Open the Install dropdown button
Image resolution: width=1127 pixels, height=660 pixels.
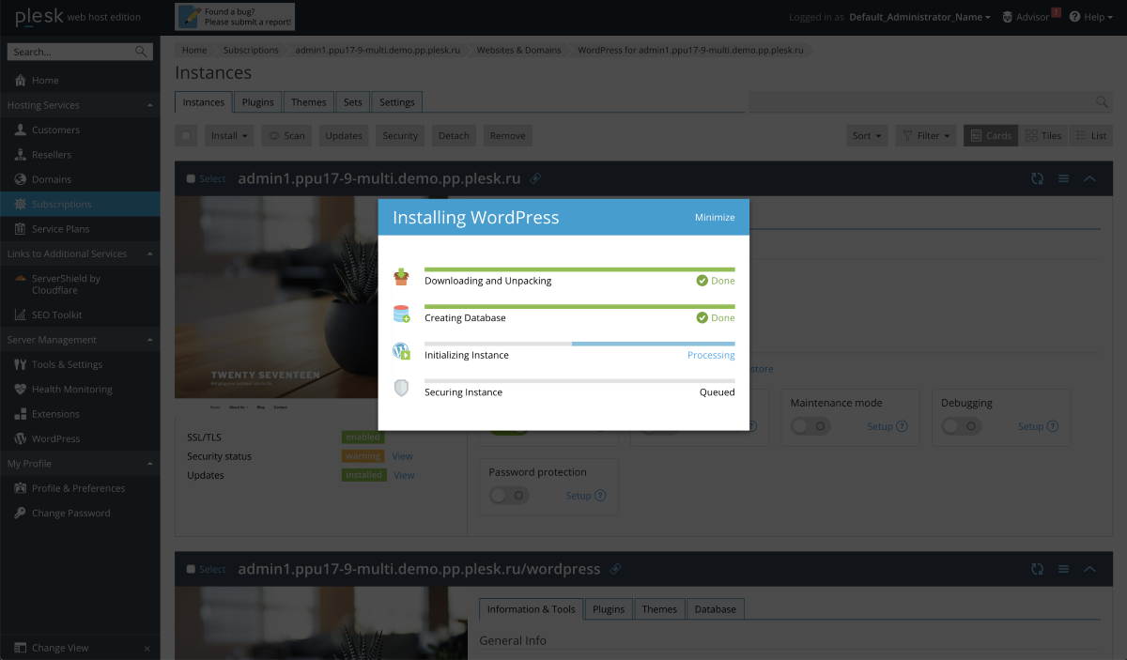tap(230, 136)
